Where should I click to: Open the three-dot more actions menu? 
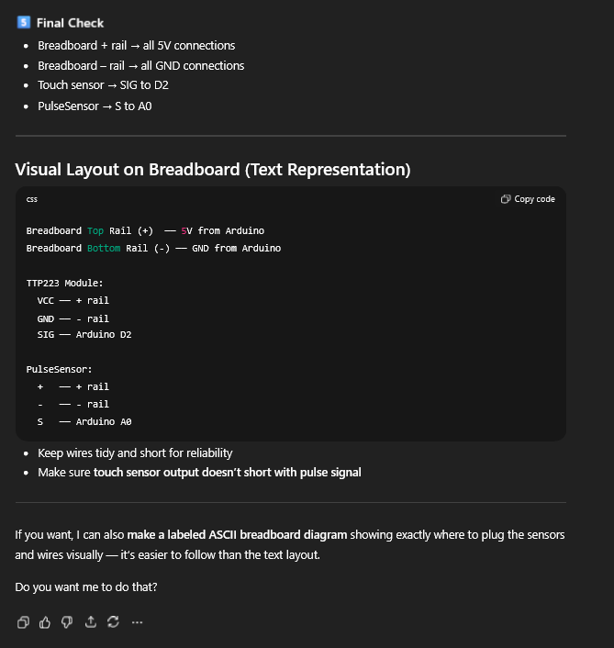click(137, 622)
